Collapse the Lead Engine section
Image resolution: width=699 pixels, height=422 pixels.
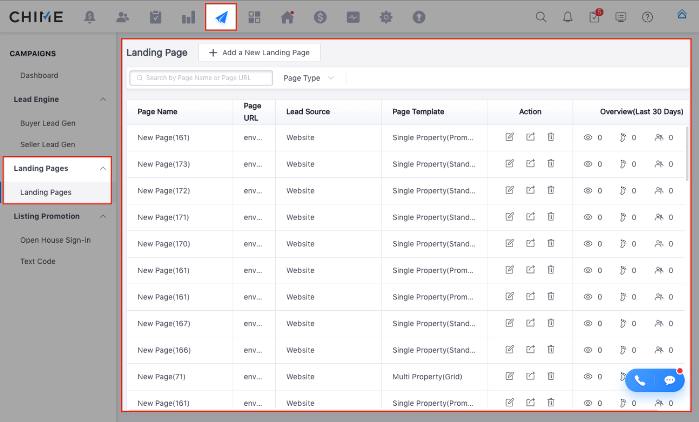(103, 99)
